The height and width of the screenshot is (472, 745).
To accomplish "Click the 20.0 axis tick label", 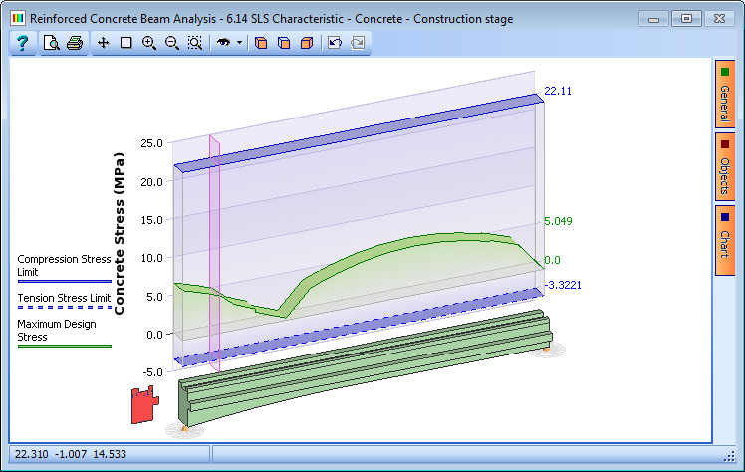I will pos(151,182).
